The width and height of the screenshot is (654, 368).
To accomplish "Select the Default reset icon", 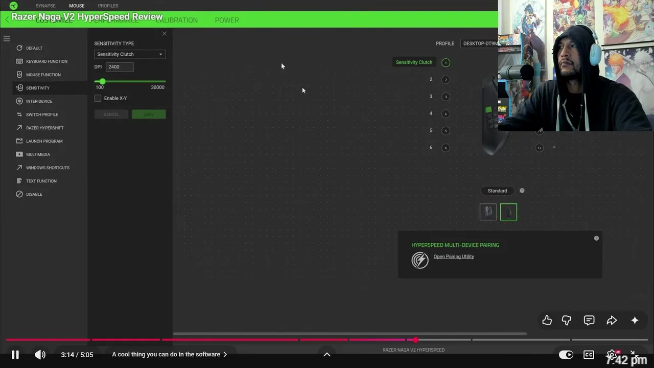I will (x=19, y=48).
